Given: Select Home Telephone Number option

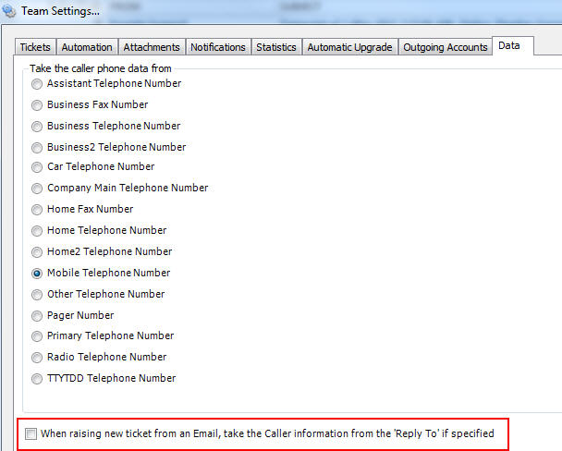Looking at the screenshot, I should [x=37, y=231].
